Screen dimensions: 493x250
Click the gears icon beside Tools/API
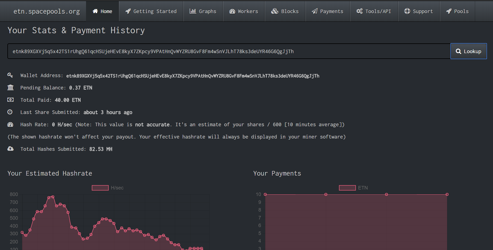(x=359, y=11)
